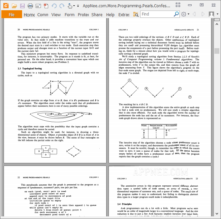Screen dimensions: 221x219
Task: Click the email document icon
Action: (38, 6)
